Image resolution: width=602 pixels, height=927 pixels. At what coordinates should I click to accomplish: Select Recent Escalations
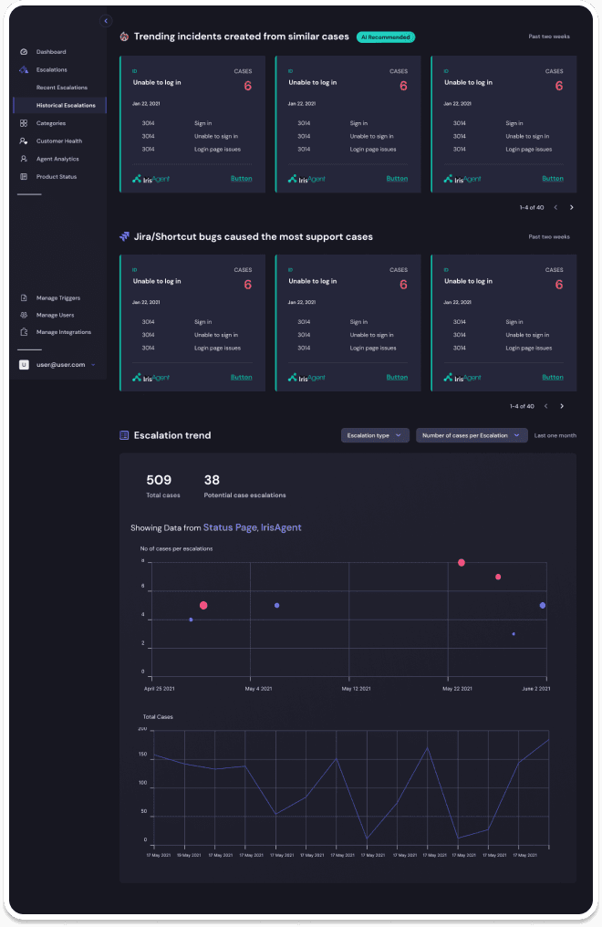tap(61, 88)
